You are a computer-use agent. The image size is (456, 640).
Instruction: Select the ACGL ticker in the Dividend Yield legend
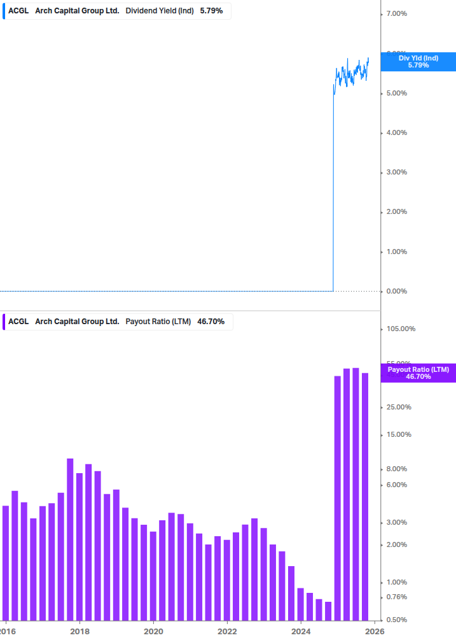point(18,11)
